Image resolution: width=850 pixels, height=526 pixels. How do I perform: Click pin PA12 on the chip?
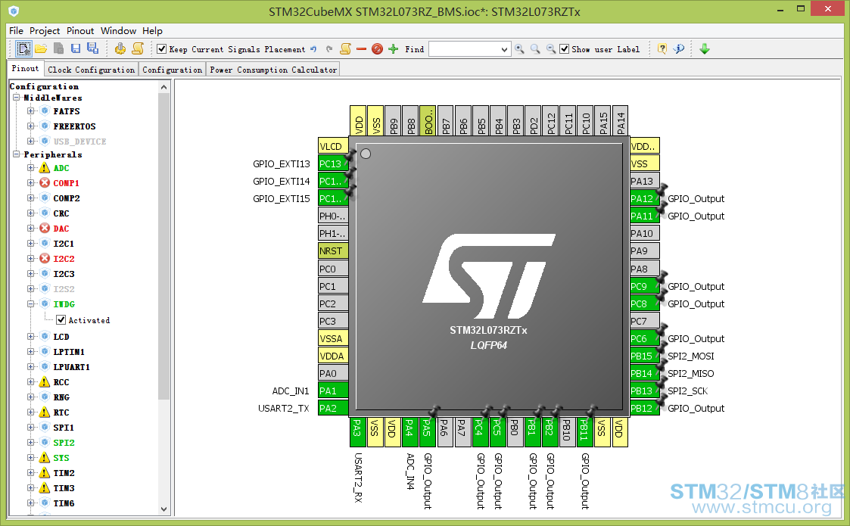(645, 198)
